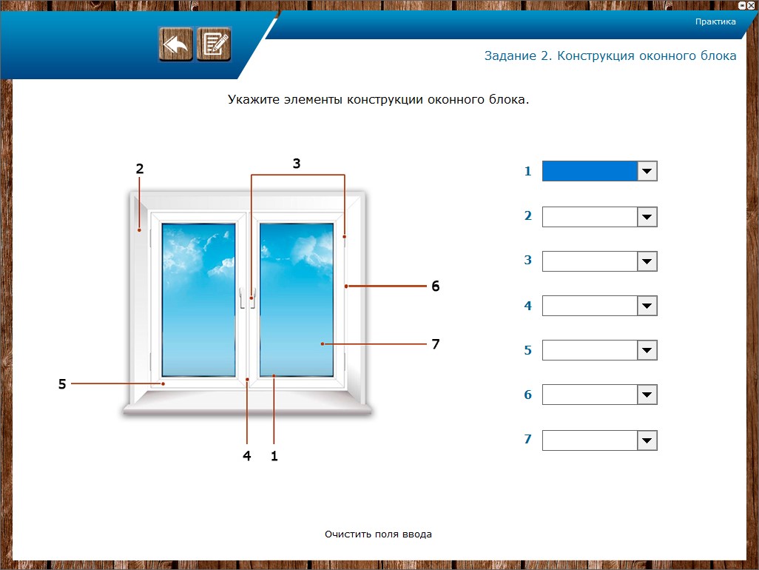Image resolution: width=759 pixels, height=570 pixels.
Task: Click the back arrow icon
Action: coord(175,44)
